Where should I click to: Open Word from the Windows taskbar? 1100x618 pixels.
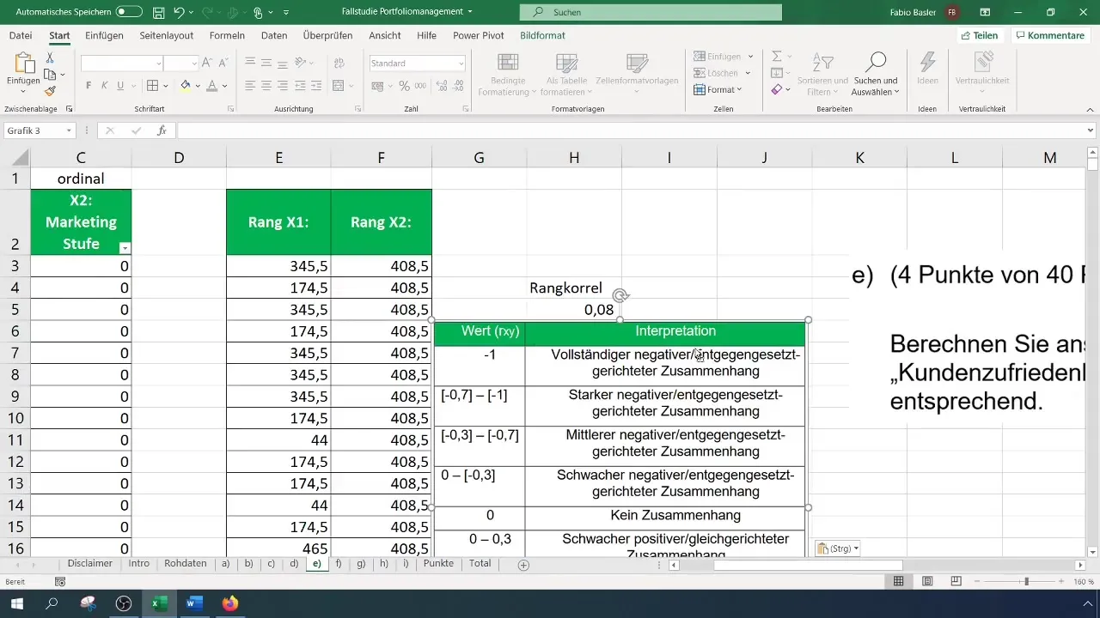(193, 603)
